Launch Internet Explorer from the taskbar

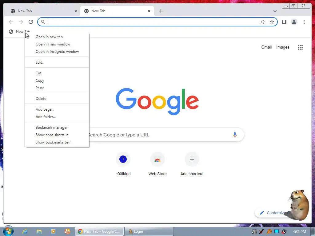click(25, 231)
